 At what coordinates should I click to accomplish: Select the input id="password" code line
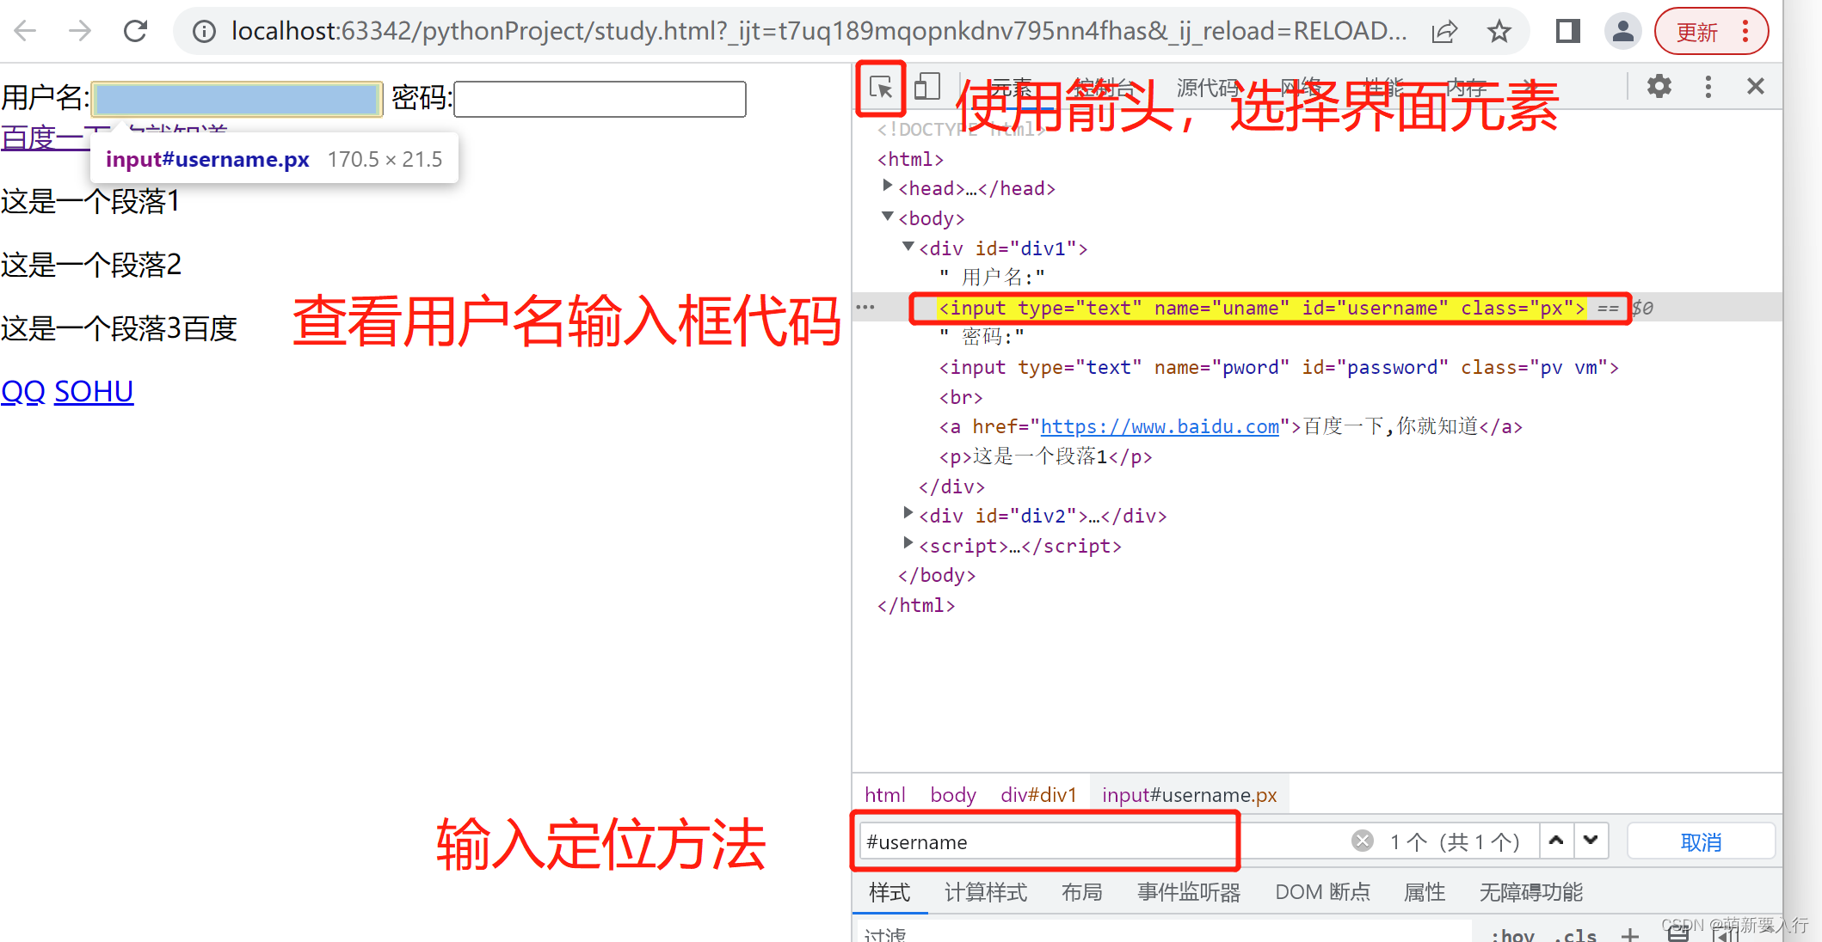[x=1278, y=368]
